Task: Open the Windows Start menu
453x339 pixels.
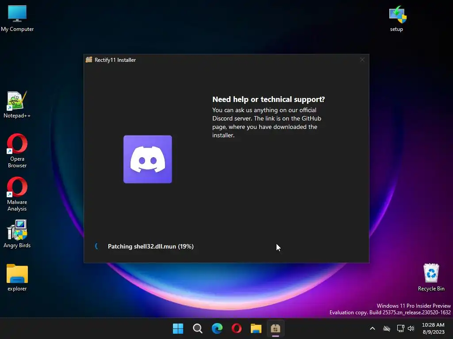Action: (x=178, y=328)
